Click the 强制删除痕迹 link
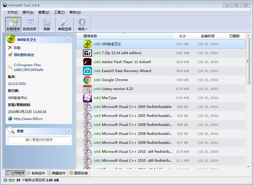Screen dimensions: 253x185 (x=24, y=55)
